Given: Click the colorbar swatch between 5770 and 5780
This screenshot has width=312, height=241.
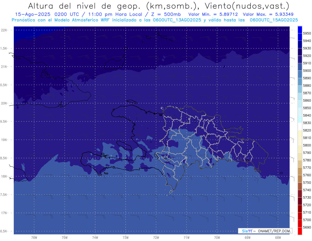Looking at the screenshot, I should pos(300,164).
